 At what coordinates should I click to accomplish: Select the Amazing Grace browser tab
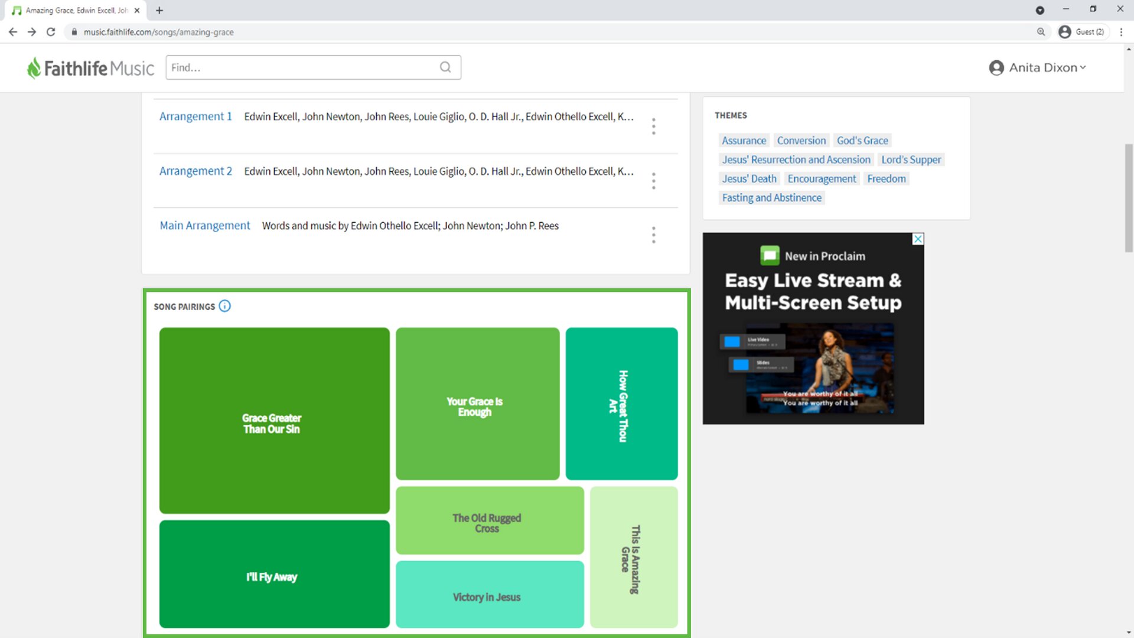[x=76, y=10]
